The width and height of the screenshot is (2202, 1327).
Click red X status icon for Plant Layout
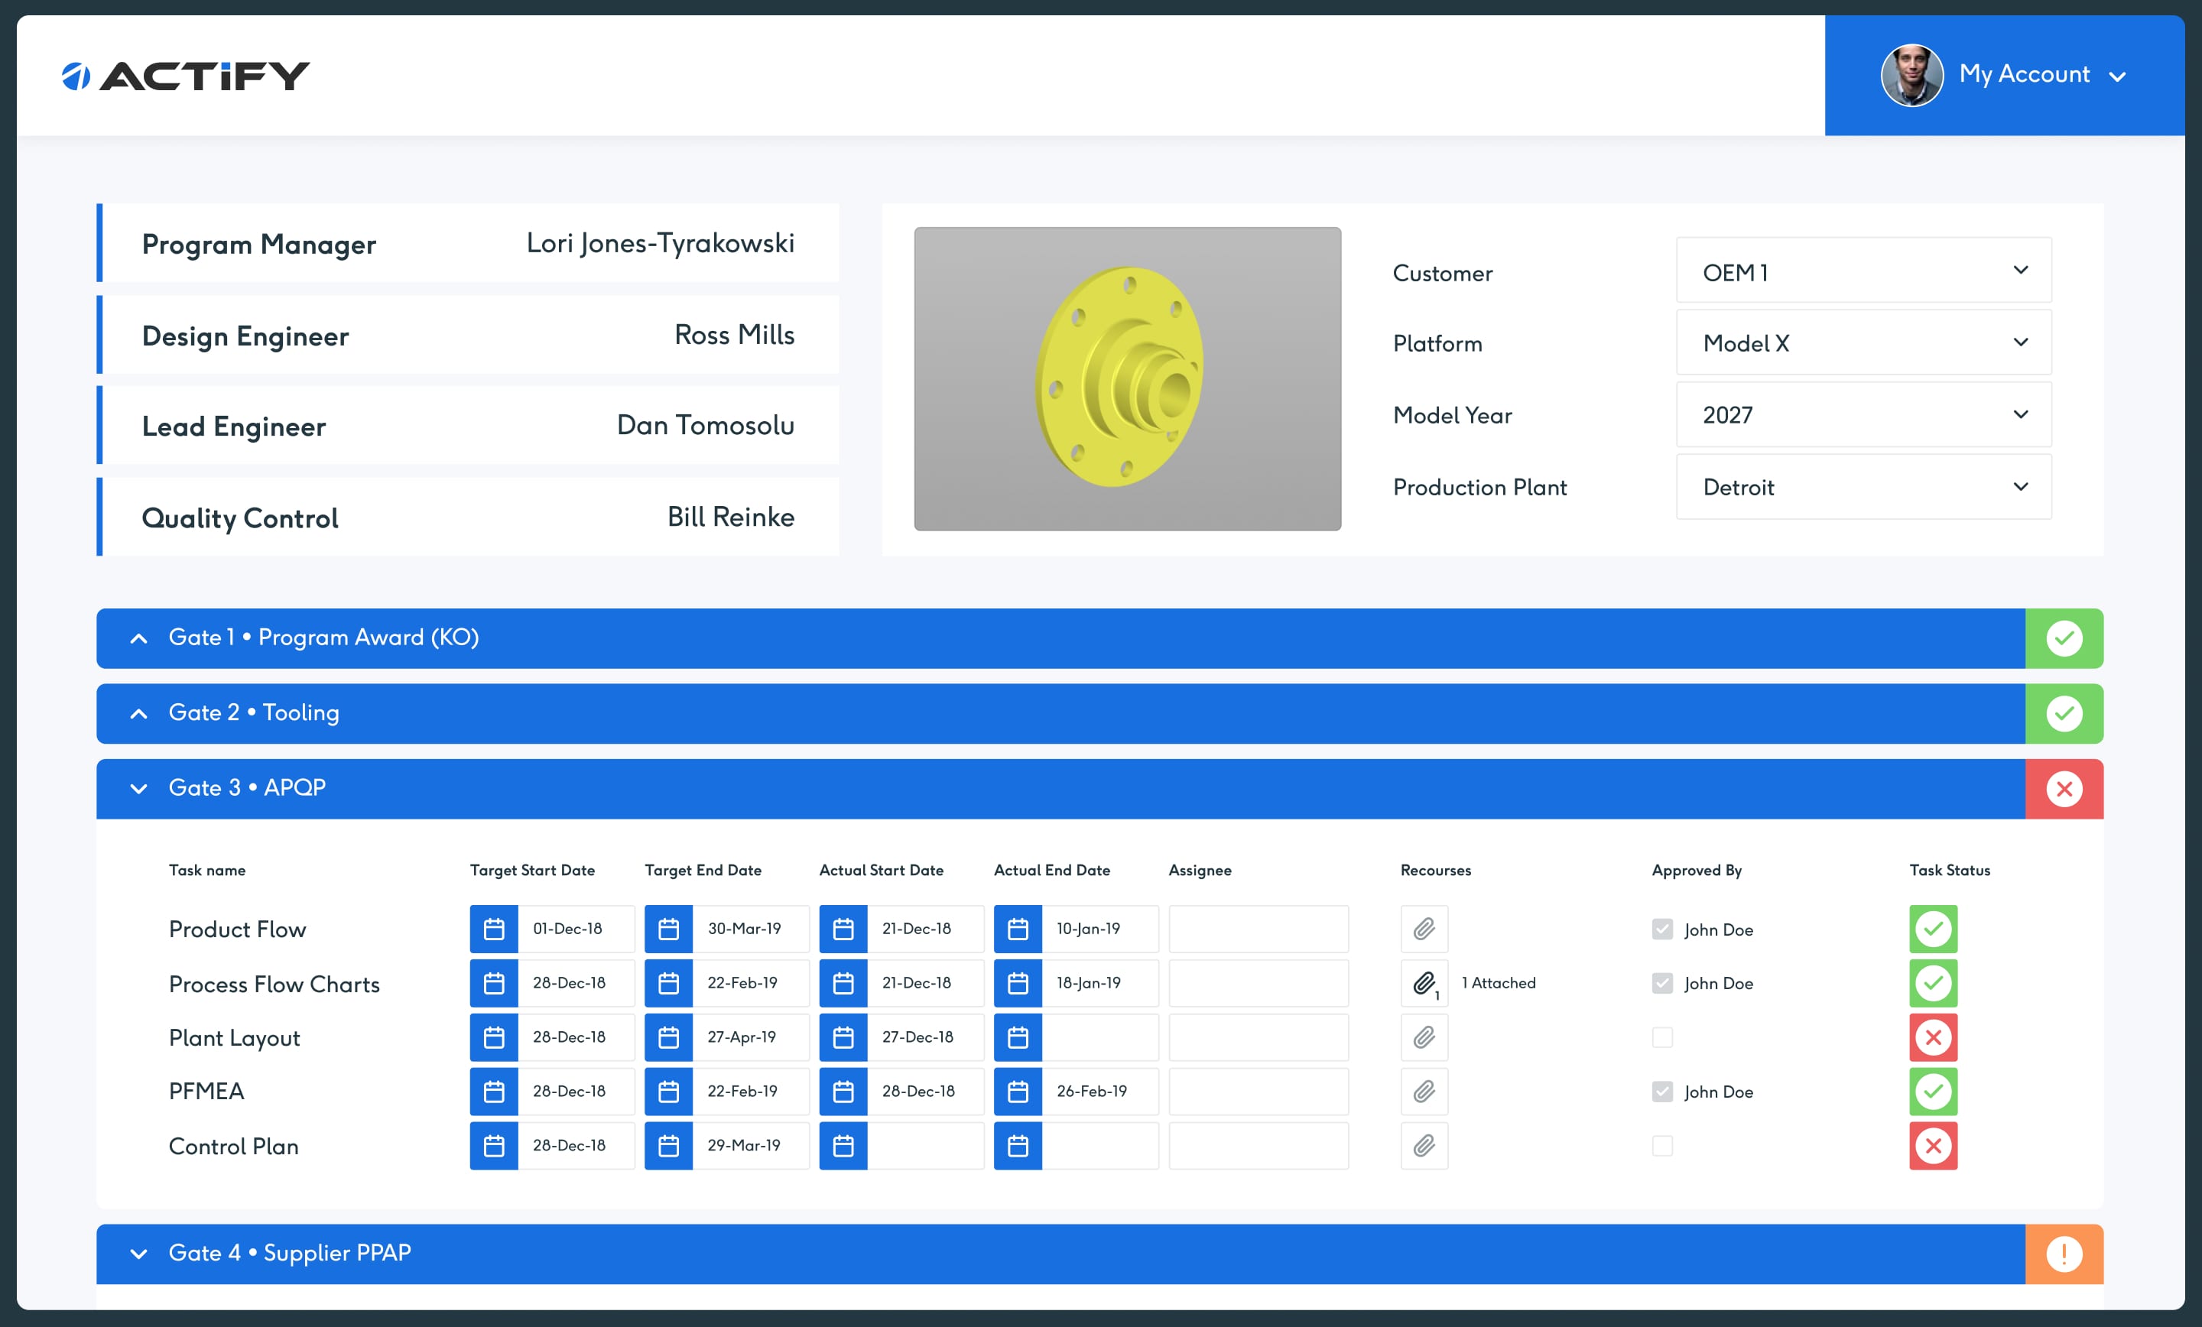(1932, 1037)
